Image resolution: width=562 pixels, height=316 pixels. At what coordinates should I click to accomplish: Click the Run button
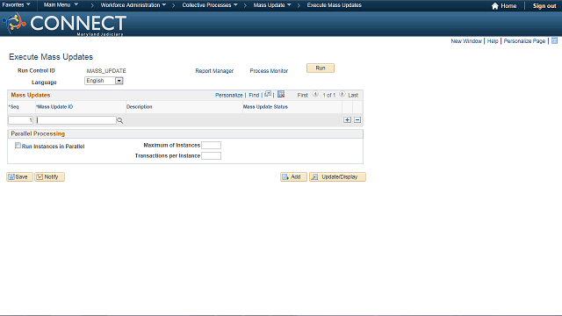321,68
